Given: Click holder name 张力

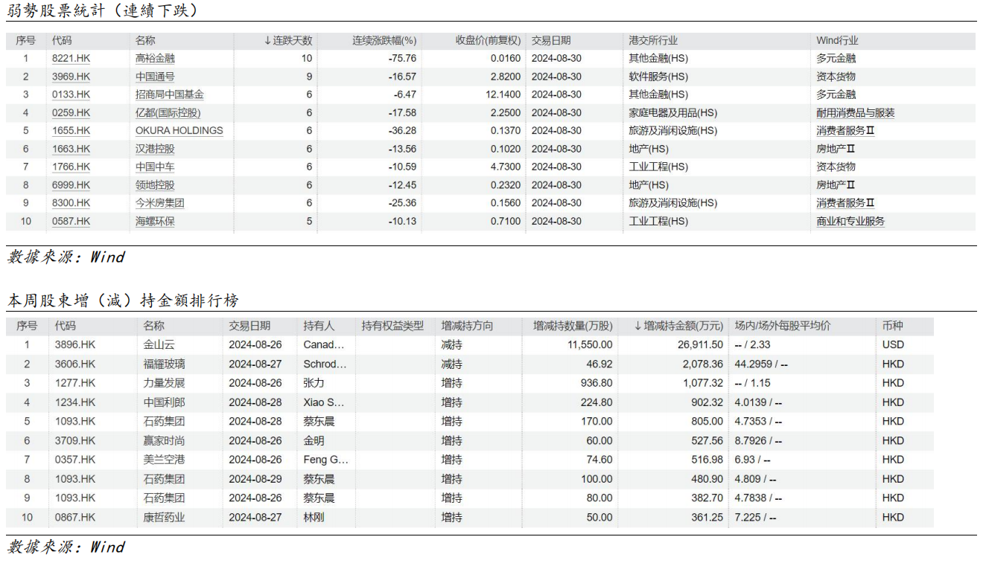Looking at the screenshot, I should pos(314,384).
